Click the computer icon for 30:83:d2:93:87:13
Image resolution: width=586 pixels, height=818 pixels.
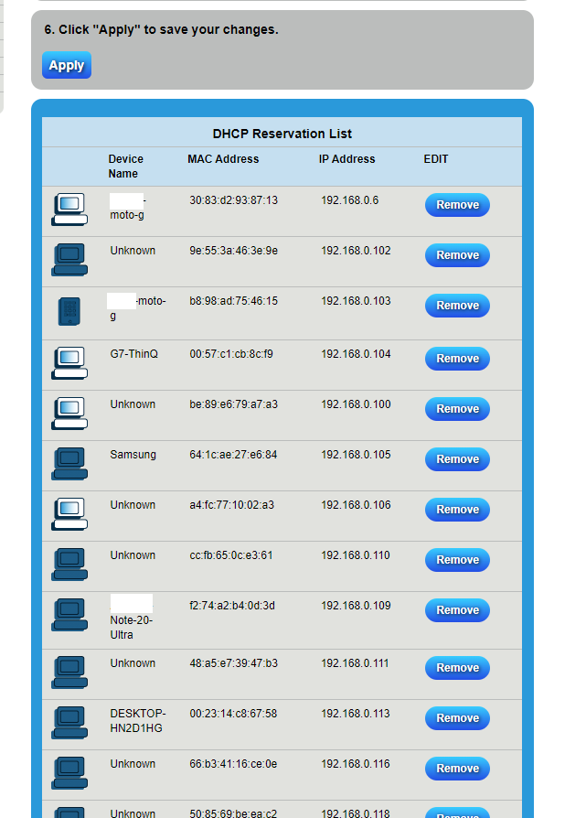click(69, 210)
